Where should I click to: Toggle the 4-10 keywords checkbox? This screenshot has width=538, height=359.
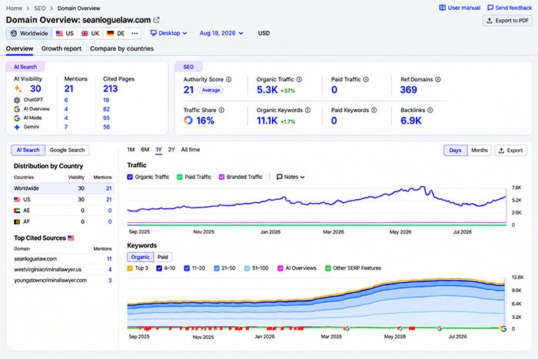coord(159,268)
